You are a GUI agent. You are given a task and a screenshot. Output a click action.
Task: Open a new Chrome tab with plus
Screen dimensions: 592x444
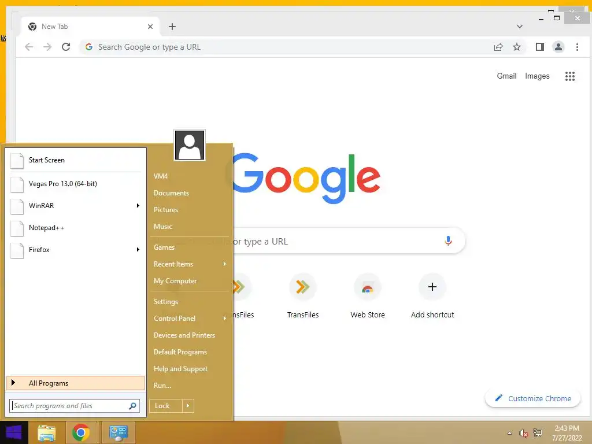[x=172, y=27]
